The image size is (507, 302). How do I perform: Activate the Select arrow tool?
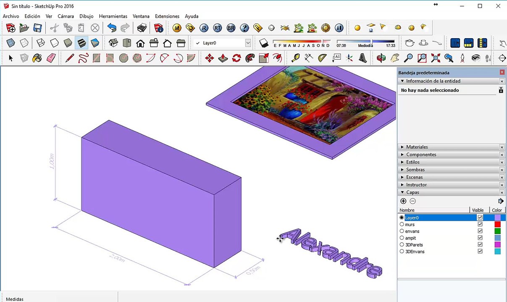(x=11, y=58)
